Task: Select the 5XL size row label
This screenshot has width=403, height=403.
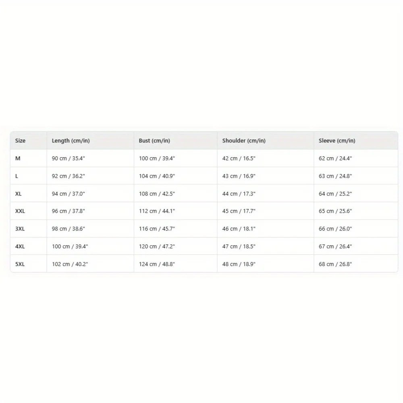Action: [x=20, y=264]
